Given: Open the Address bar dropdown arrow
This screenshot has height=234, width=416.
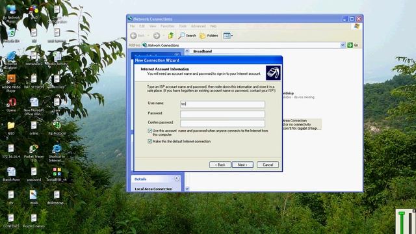Looking at the screenshot, I should (x=343, y=45).
